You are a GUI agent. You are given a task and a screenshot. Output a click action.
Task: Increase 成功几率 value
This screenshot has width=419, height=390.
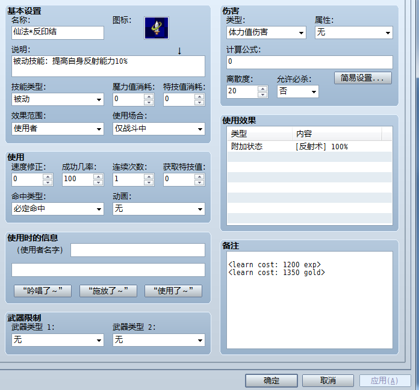98,176
